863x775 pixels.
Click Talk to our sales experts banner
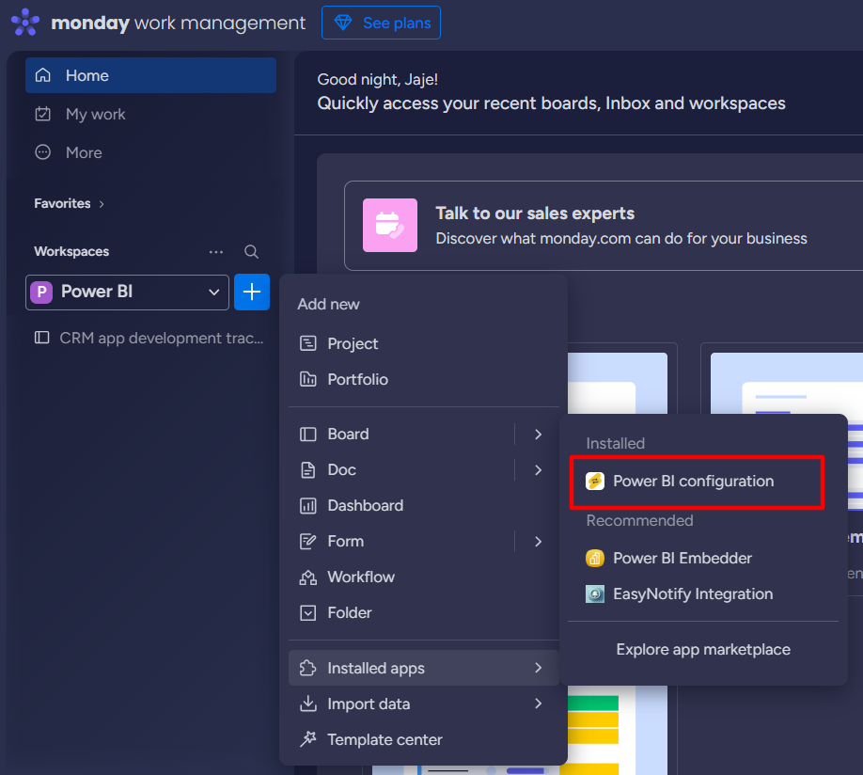click(x=604, y=226)
